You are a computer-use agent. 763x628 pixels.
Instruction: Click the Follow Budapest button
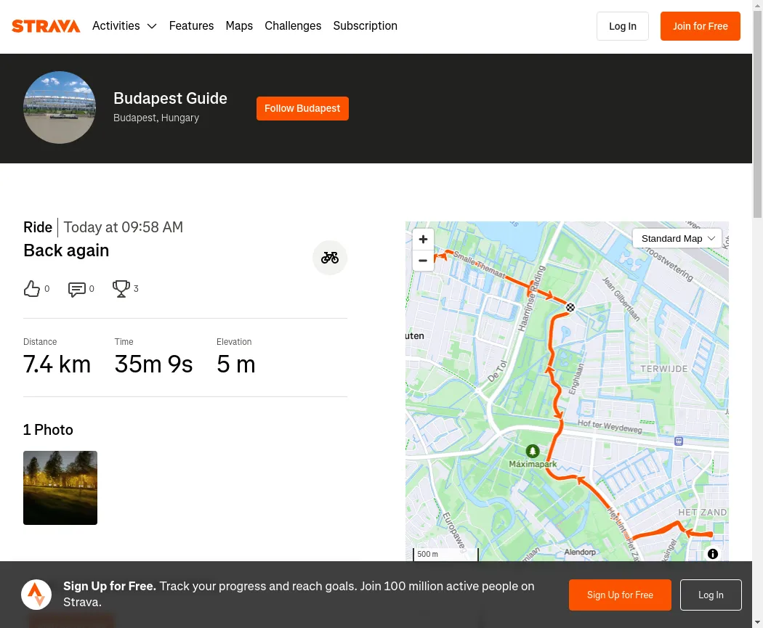coord(302,108)
